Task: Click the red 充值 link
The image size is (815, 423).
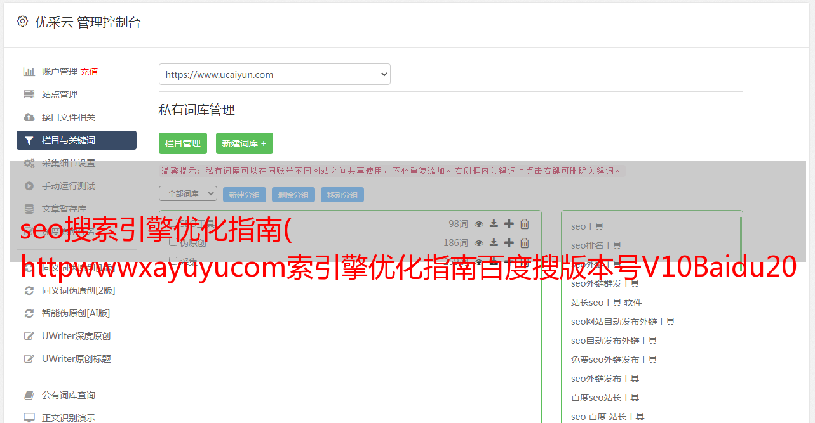Action: coord(89,72)
